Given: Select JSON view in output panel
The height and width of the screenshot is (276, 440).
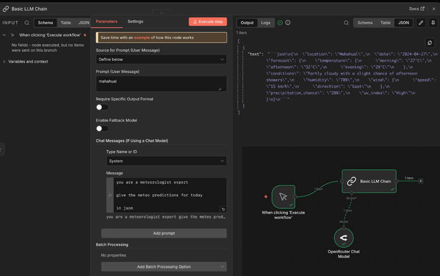Looking at the screenshot, I should pos(403,23).
